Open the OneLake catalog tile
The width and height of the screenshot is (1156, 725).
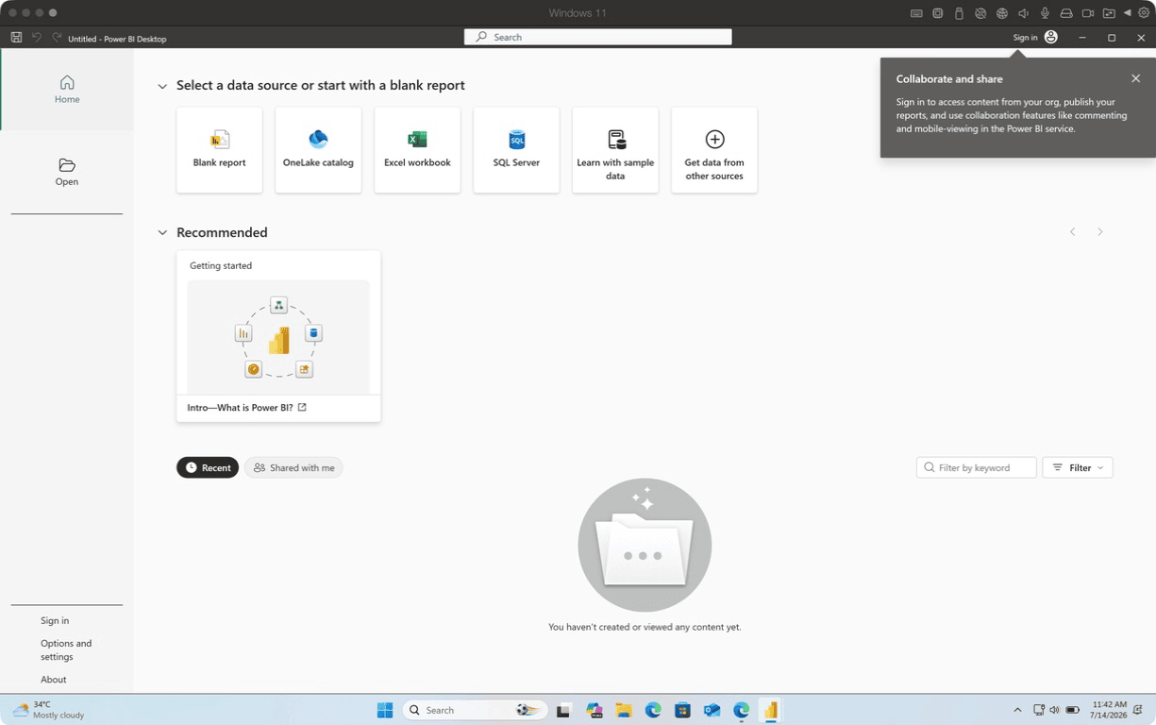[318, 150]
